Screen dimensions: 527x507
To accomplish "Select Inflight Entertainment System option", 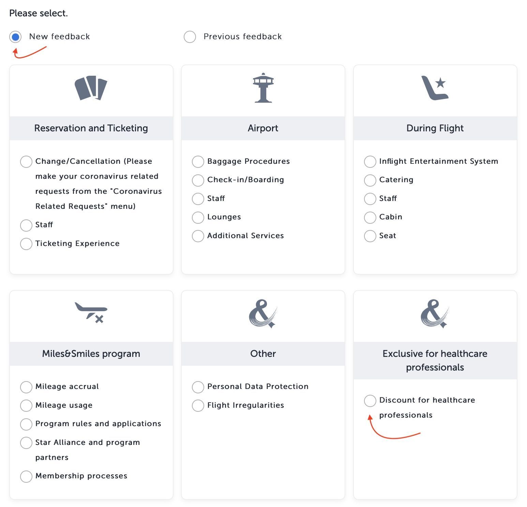I will [x=370, y=162].
